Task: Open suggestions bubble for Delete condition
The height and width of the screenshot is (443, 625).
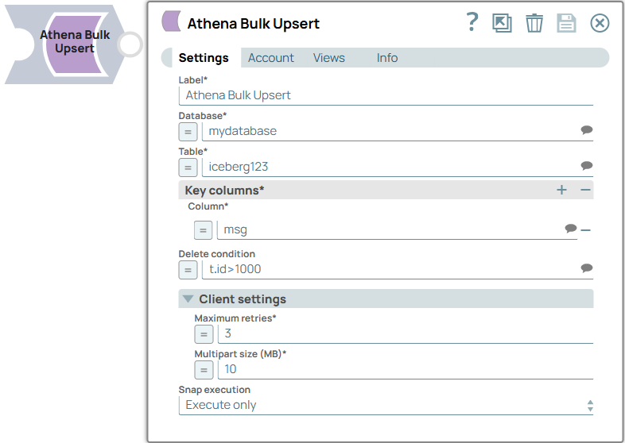Action: point(586,268)
